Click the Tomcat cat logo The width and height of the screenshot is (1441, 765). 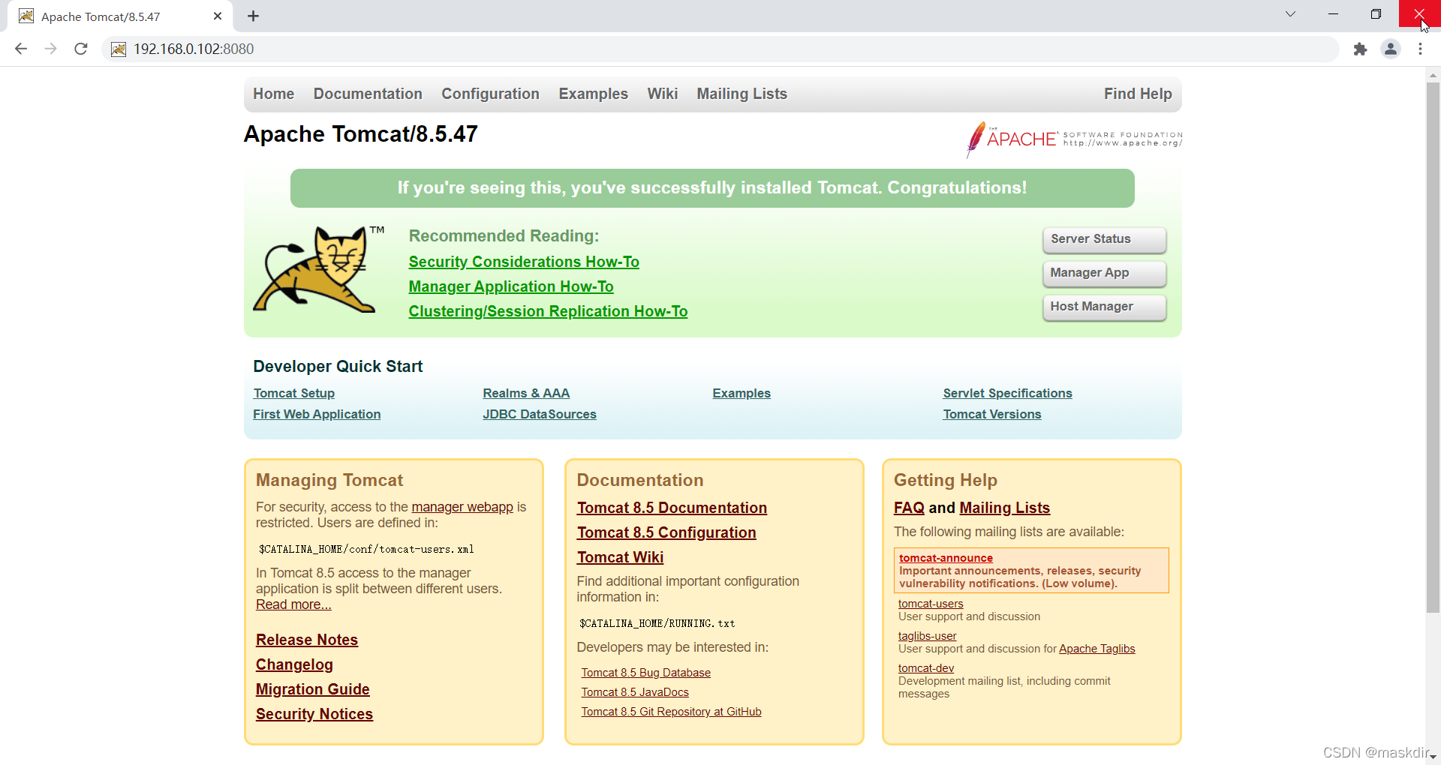pos(318,268)
